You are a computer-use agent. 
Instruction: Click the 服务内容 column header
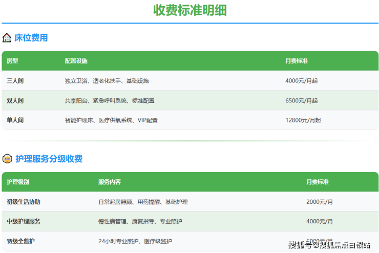point(109,182)
